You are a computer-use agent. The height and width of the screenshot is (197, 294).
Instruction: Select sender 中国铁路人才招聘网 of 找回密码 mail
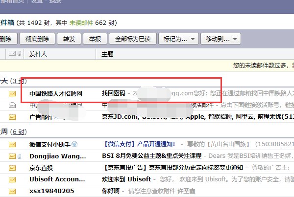point(56,93)
